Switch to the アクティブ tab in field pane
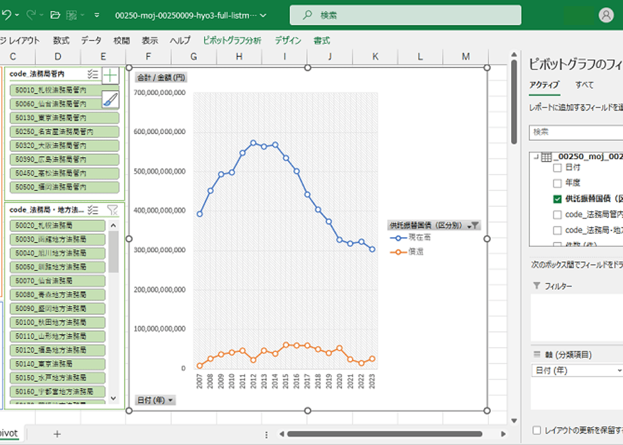 [x=544, y=85]
